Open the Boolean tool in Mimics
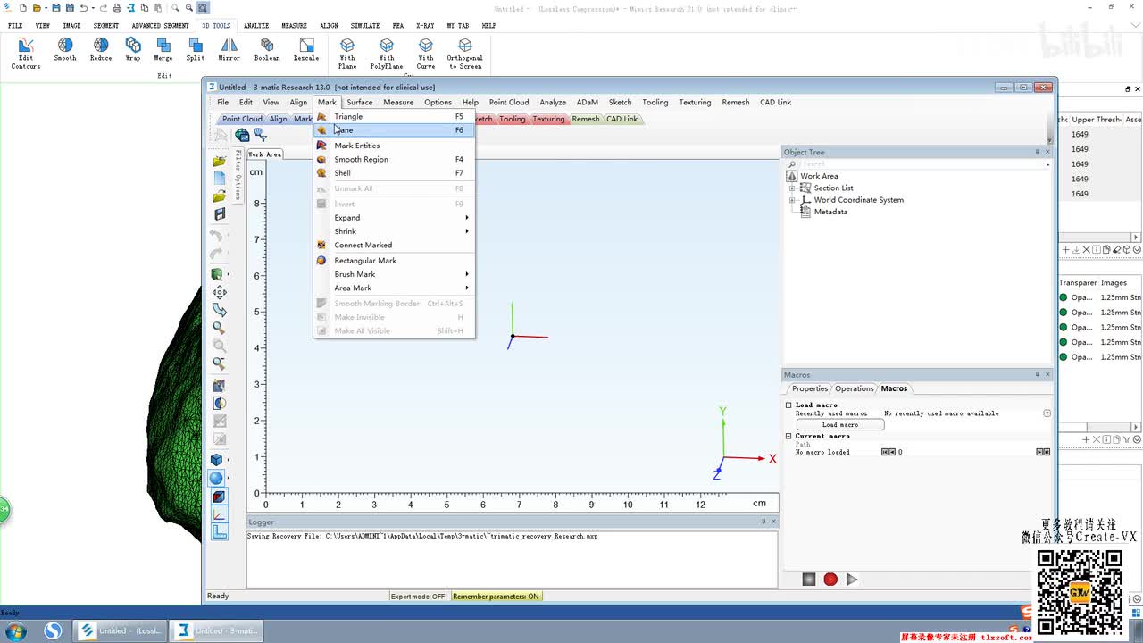Image resolution: width=1143 pixels, height=643 pixels. tap(267, 50)
